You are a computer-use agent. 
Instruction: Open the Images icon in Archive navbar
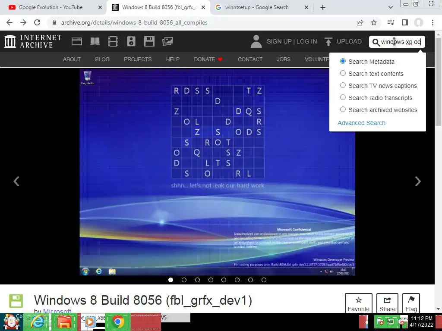[x=167, y=41]
